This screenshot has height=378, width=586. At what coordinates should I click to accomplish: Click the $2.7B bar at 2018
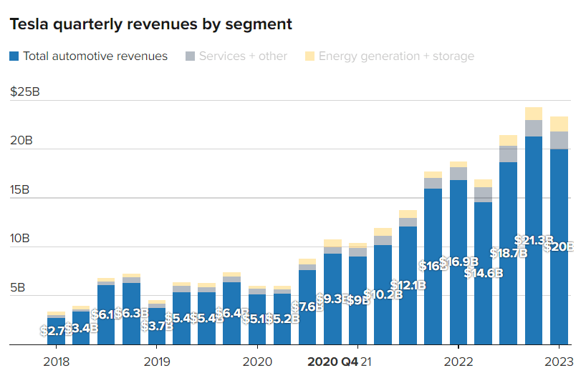pos(56,336)
